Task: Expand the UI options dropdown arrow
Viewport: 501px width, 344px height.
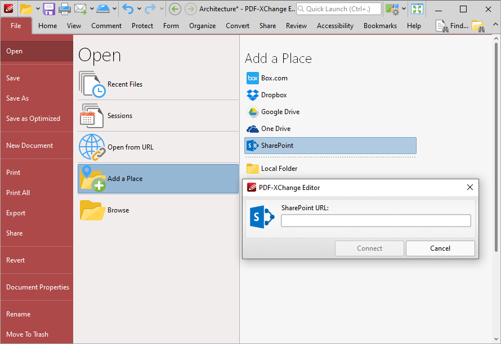Action: click(404, 9)
